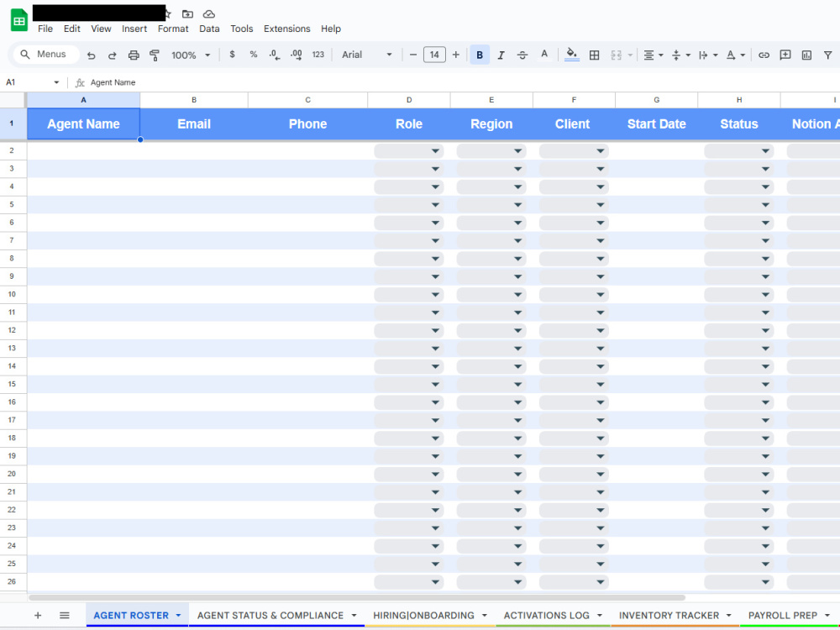
Task: Select the Email header cell
Action: click(x=194, y=123)
